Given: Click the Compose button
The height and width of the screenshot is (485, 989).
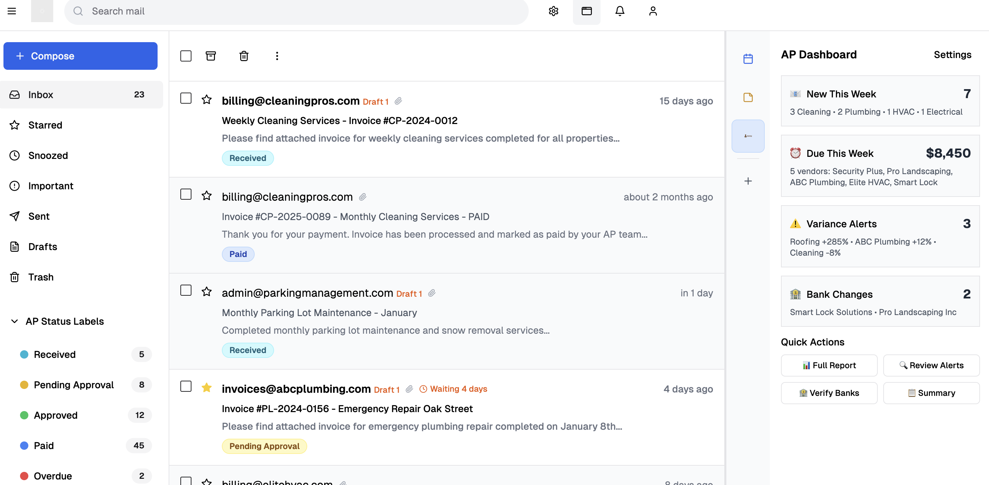Looking at the screenshot, I should coord(80,56).
